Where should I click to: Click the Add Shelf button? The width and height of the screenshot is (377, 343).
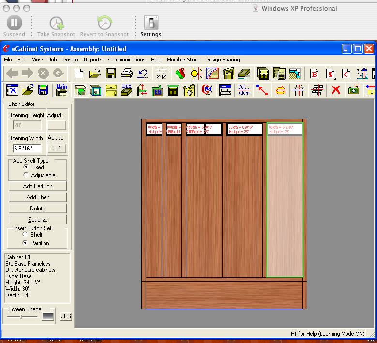tap(38, 197)
